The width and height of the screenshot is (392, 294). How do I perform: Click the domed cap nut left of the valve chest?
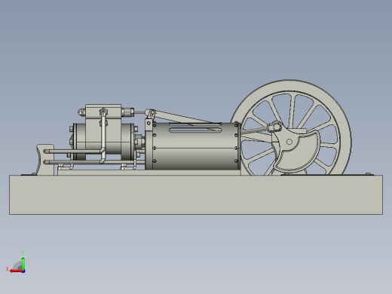pyautogui.click(x=81, y=112)
